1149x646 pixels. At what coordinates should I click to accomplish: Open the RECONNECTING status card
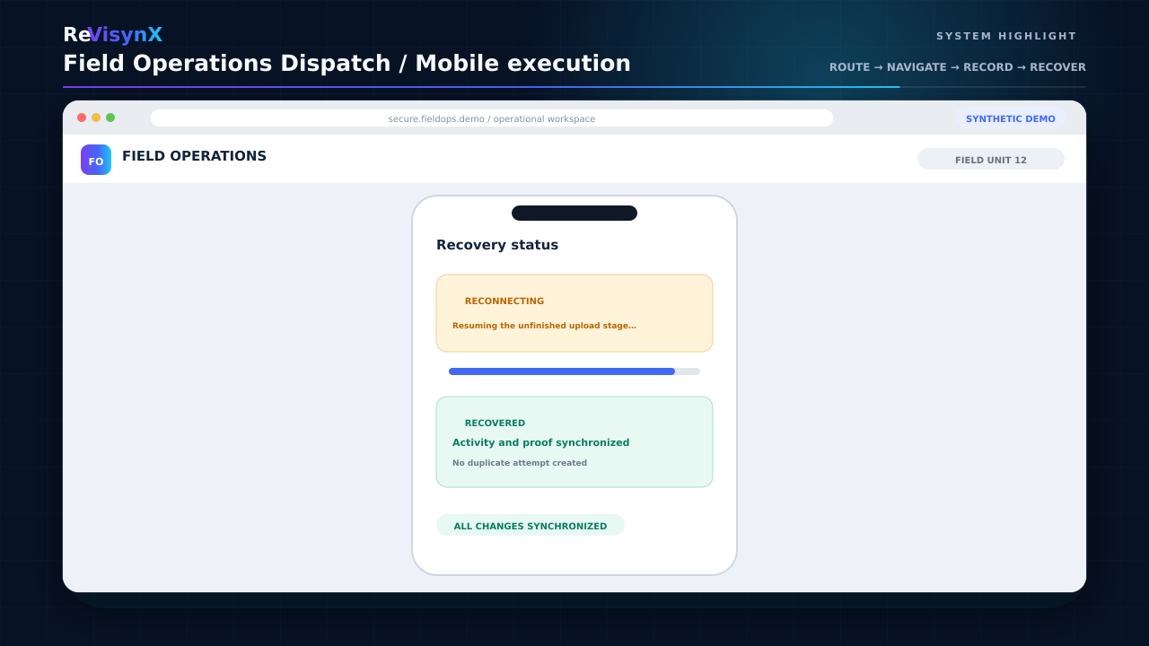[574, 313]
